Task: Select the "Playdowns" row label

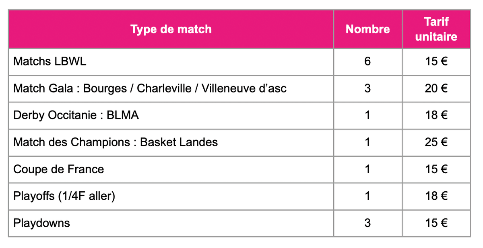Action: (41, 223)
